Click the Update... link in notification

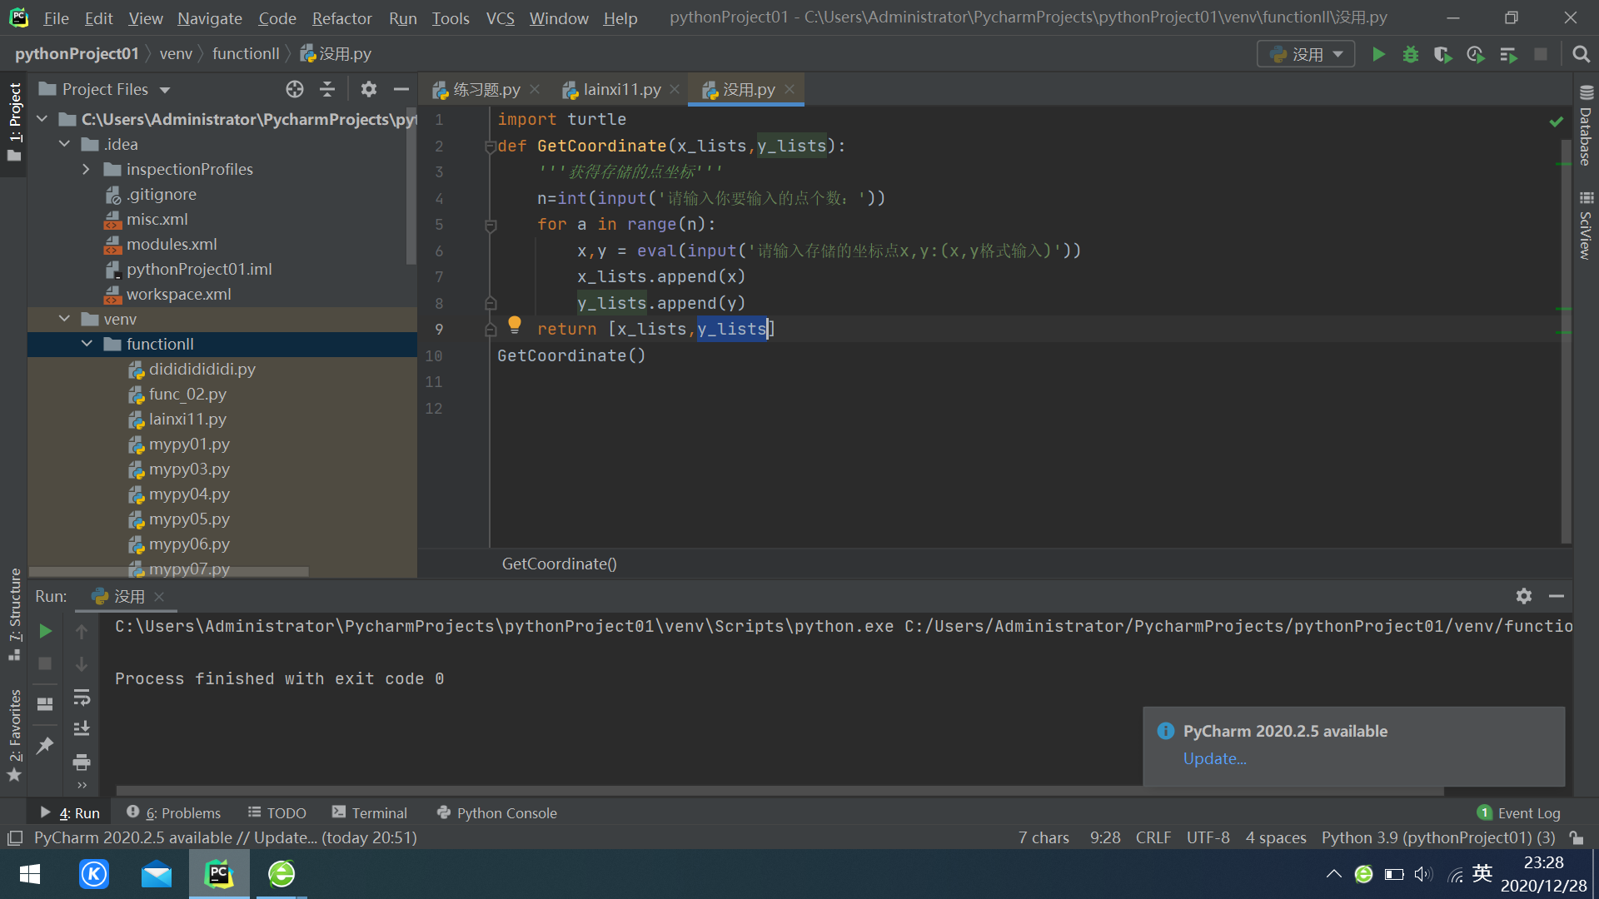[x=1214, y=758]
